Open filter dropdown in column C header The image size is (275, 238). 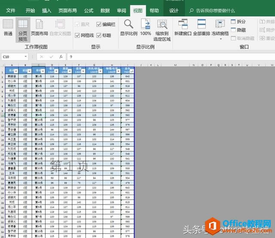tap(43, 71)
